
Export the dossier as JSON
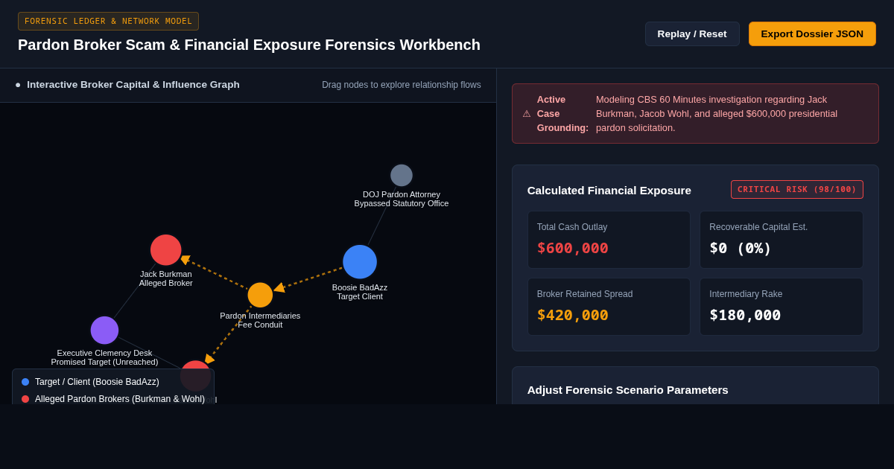tap(812, 33)
